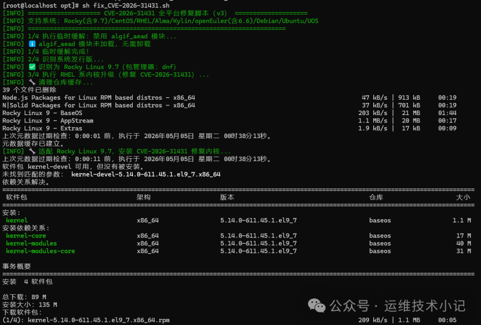Click the '安装 4 软件包' line
Viewport: 481px width, 325px height.
(x=28, y=282)
